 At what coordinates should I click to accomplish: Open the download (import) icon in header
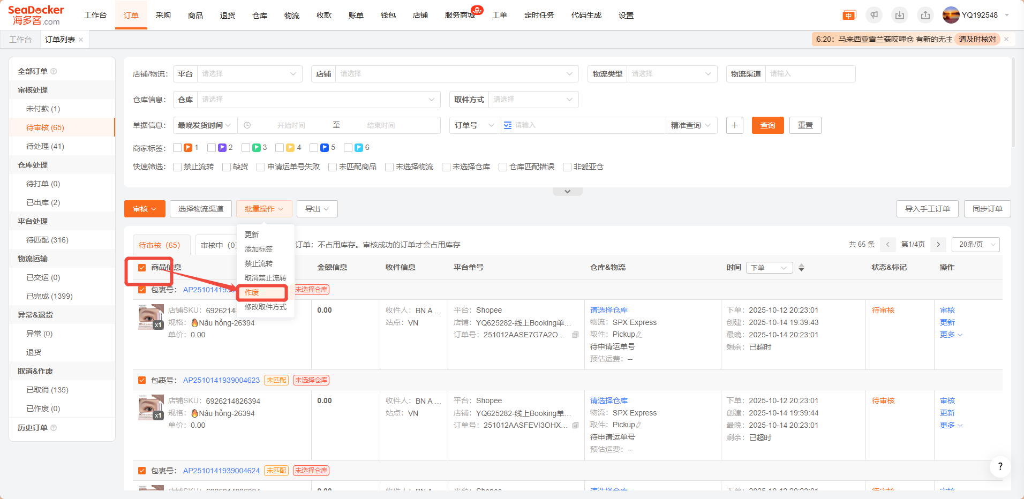point(900,15)
